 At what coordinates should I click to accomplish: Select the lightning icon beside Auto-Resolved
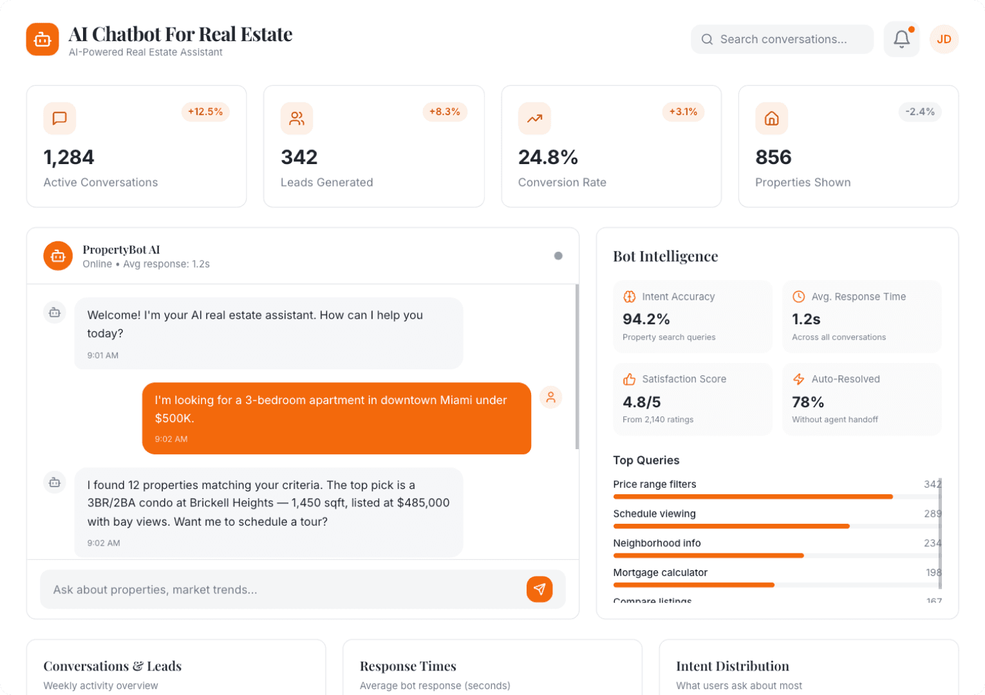[798, 379]
